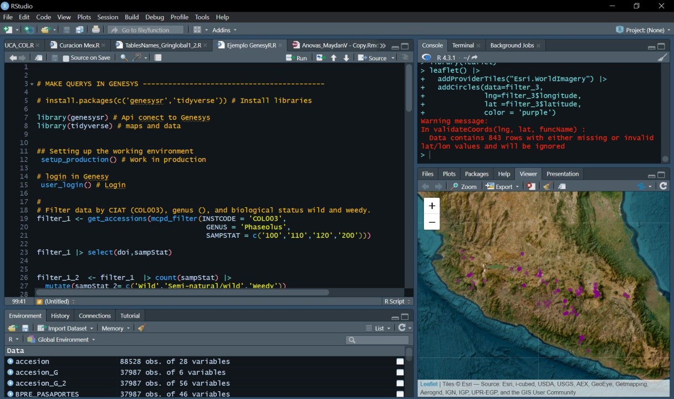Click the zoom out button on map
This screenshot has height=399, width=674.
click(x=432, y=222)
